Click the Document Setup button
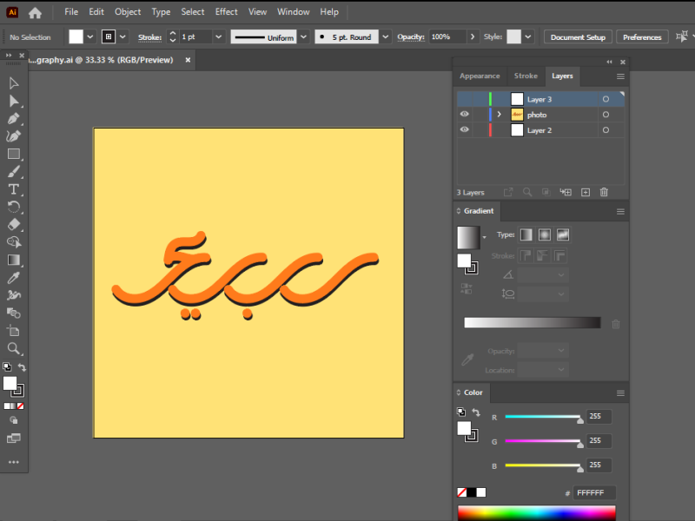The width and height of the screenshot is (695, 521). [578, 37]
